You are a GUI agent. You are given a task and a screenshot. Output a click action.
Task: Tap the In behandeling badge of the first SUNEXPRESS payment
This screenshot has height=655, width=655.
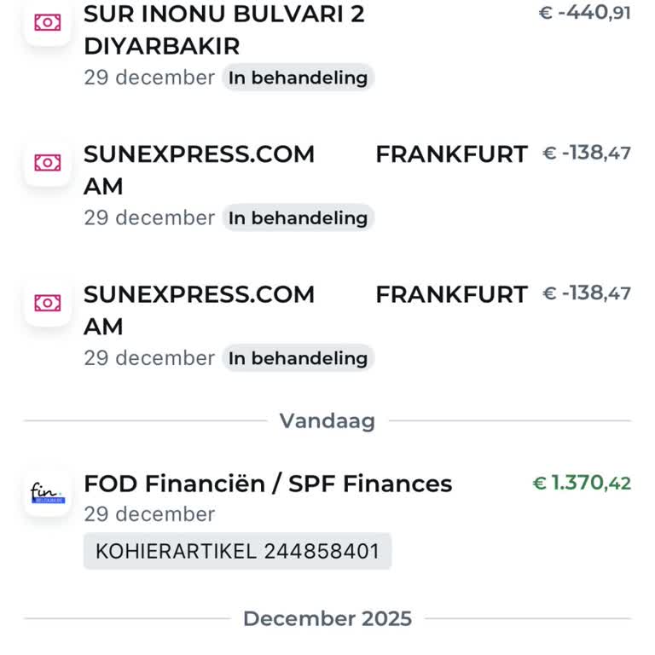(298, 217)
